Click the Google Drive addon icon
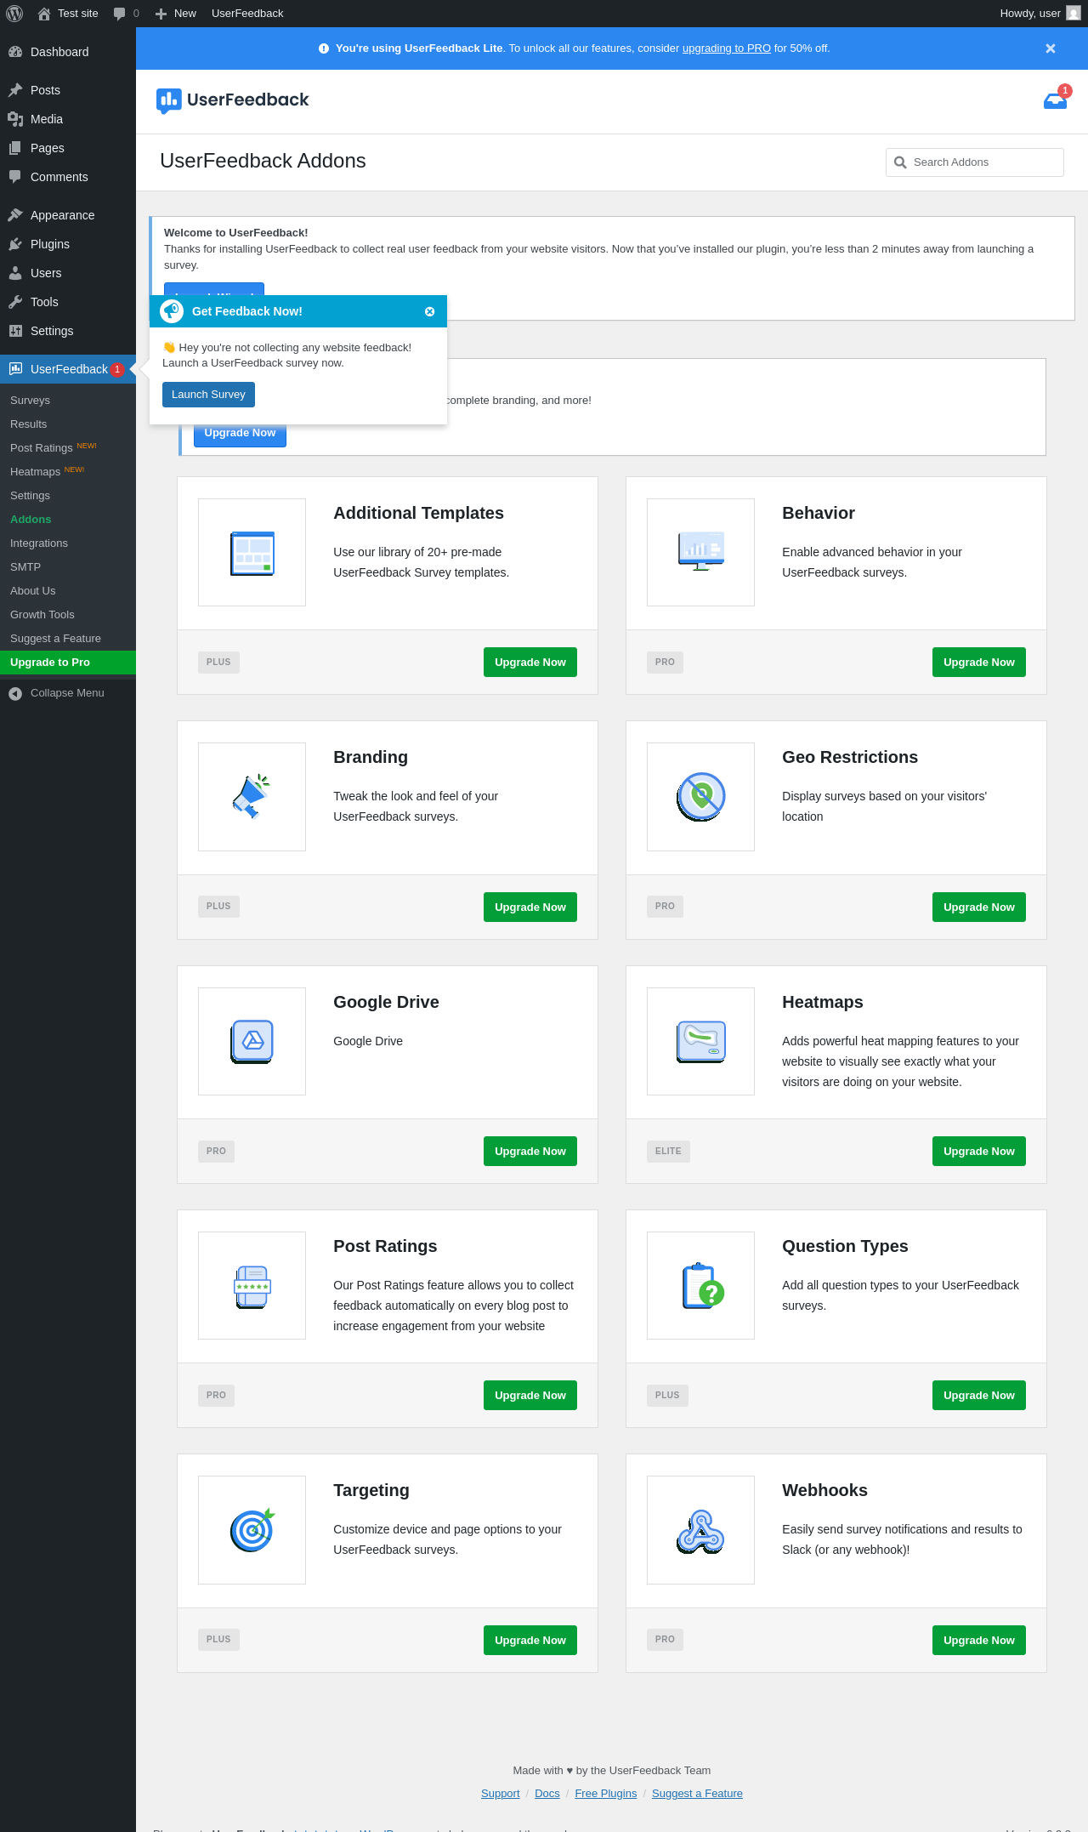This screenshot has width=1088, height=1832. [252, 1041]
